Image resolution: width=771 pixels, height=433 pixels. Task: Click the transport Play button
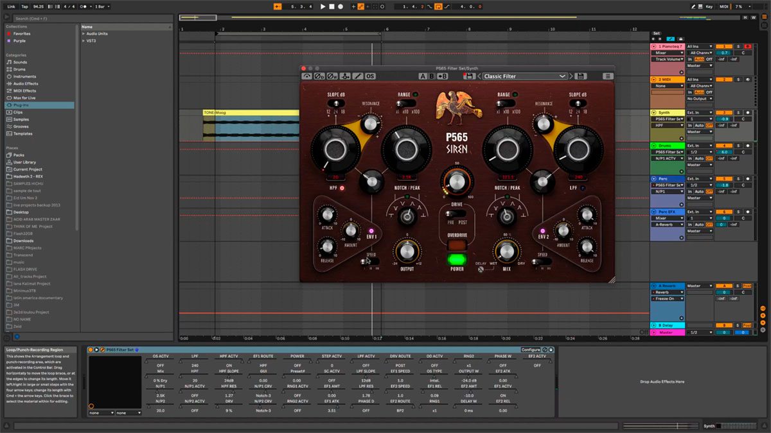pyautogui.click(x=323, y=6)
